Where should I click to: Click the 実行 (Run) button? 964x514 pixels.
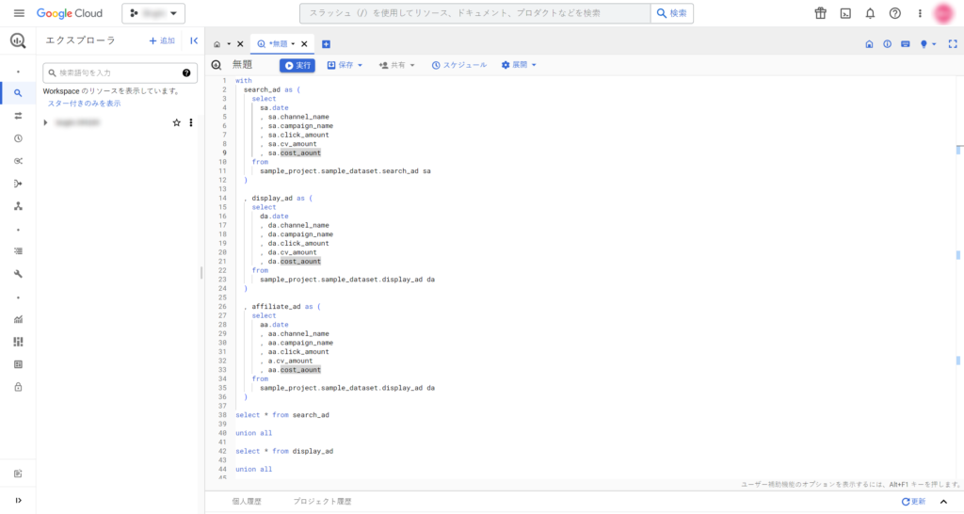pos(297,65)
